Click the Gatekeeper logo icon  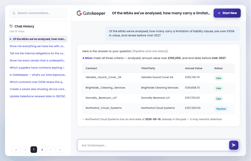tap(79, 13)
